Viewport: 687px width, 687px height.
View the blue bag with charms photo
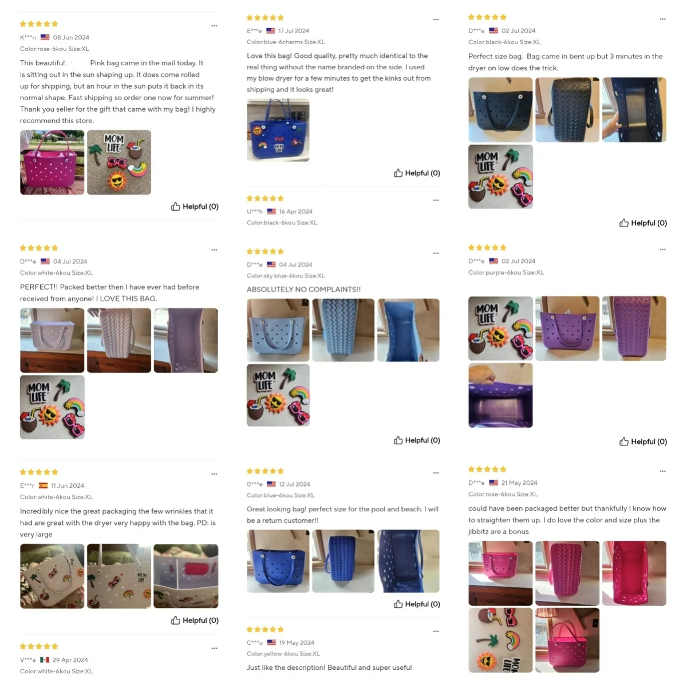tap(278, 130)
